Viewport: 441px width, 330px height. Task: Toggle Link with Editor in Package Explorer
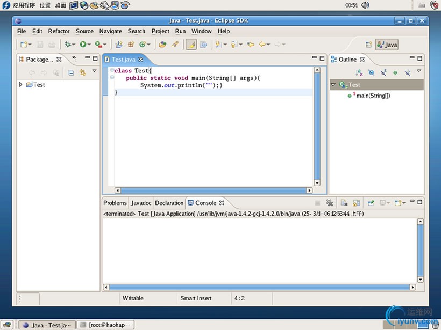pos(82,72)
